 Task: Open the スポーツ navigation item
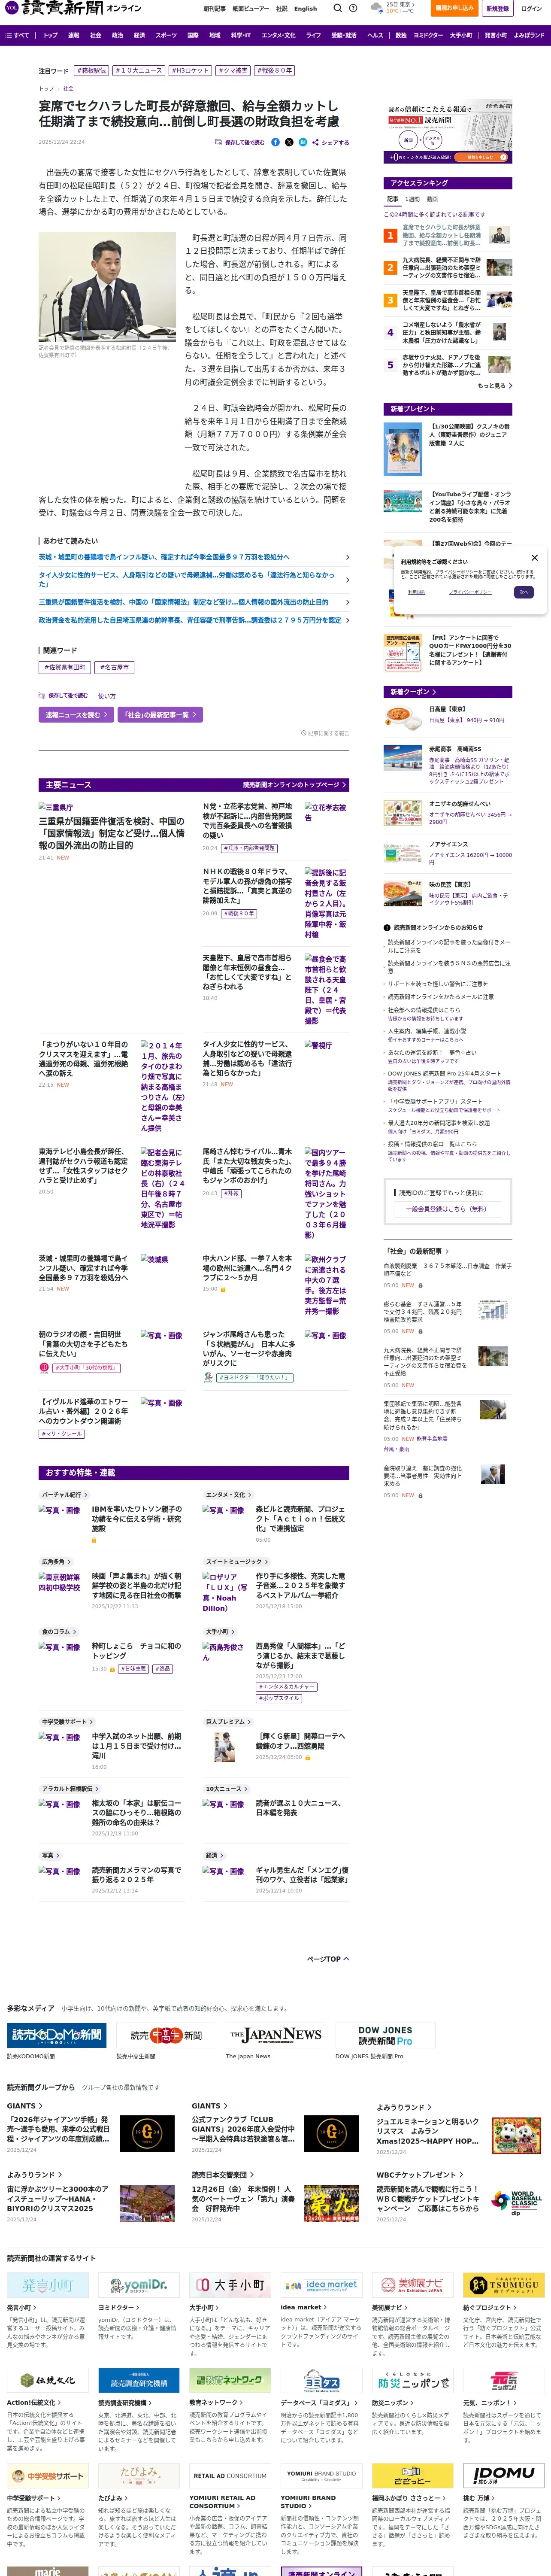tap(166, 35)
